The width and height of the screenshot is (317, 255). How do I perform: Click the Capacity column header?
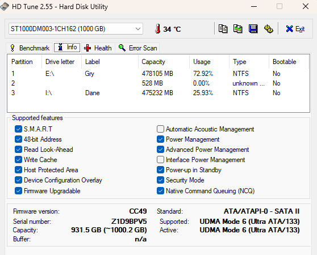(x=164, y=62)
